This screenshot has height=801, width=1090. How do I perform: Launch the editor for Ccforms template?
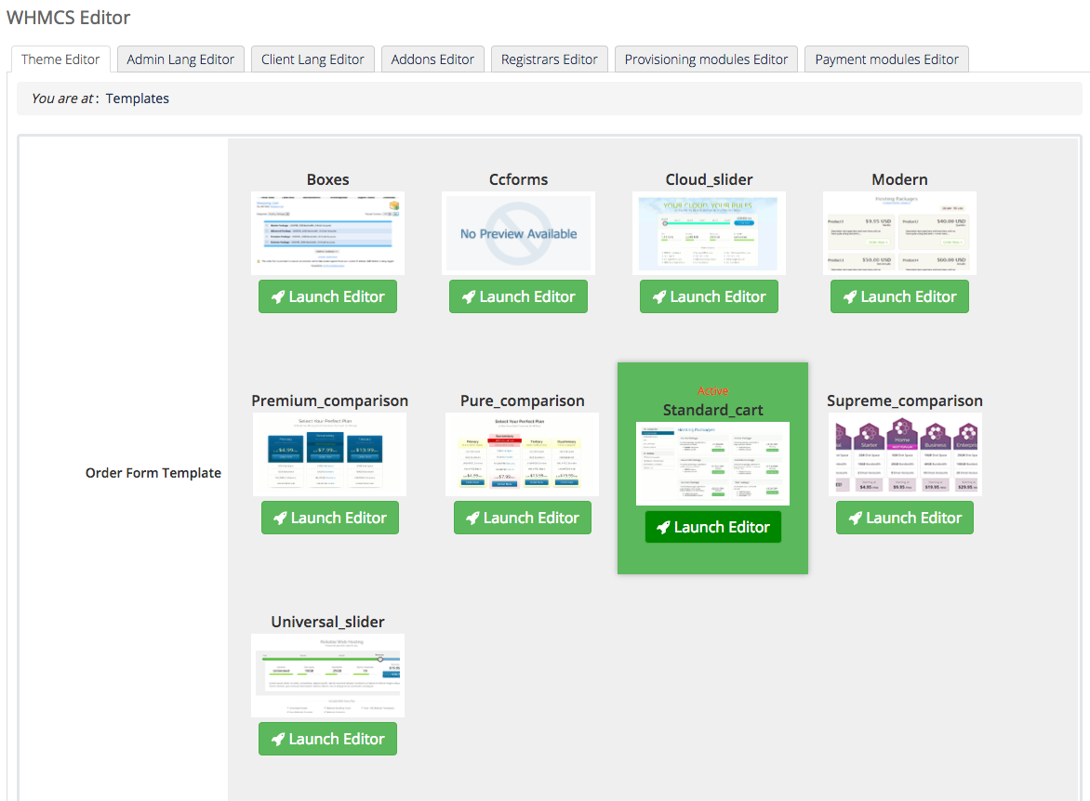[x=518, y=296]
